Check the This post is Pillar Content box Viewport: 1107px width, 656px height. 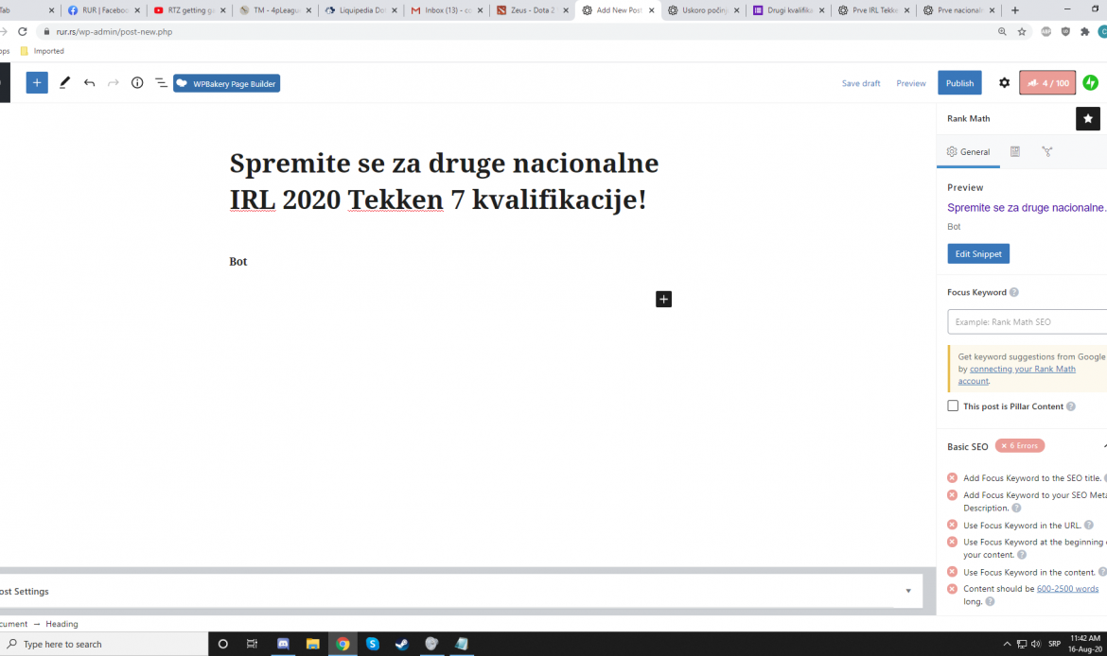click(953, 406)
